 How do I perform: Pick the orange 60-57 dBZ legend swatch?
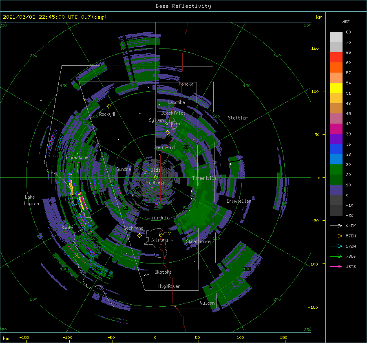pos(336,67)
